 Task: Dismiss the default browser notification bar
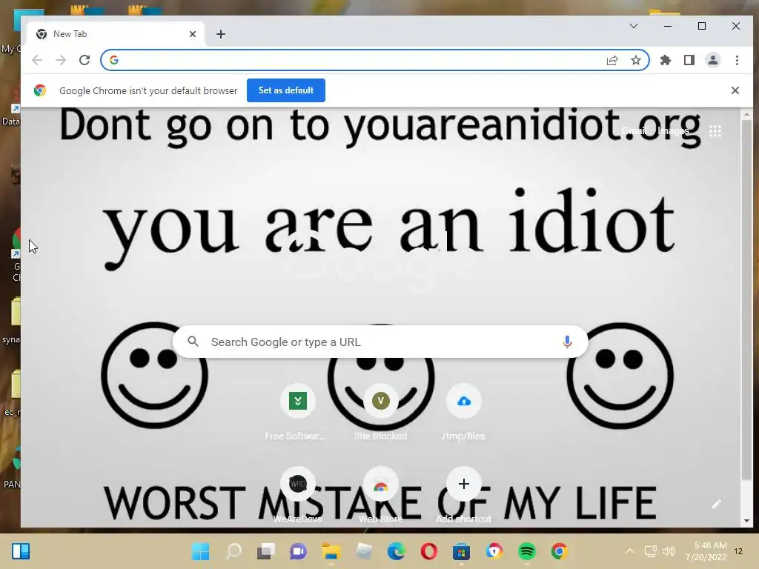pyautogui.click(x=735, y=90)
